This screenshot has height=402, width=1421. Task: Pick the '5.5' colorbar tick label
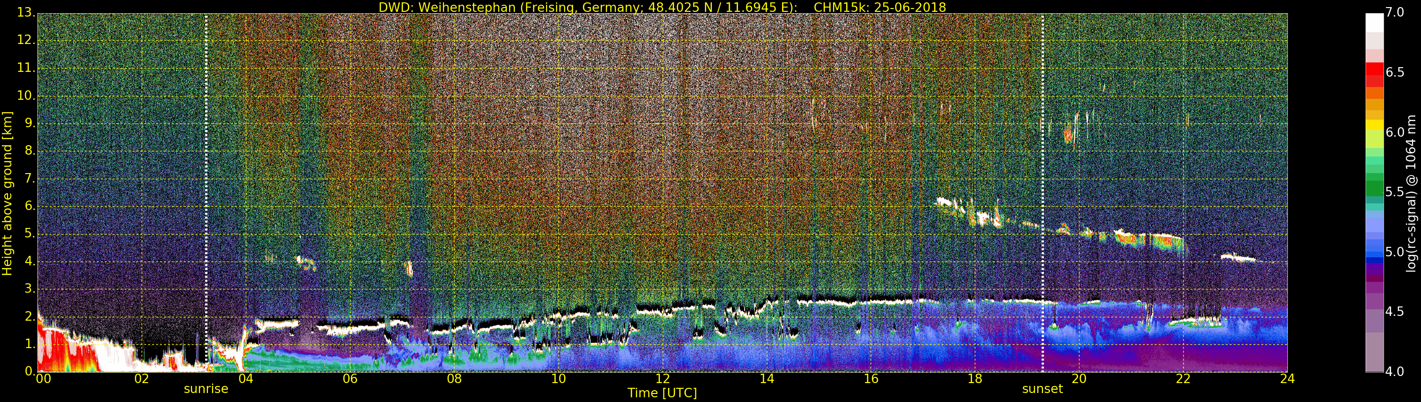coord(1395,192)
